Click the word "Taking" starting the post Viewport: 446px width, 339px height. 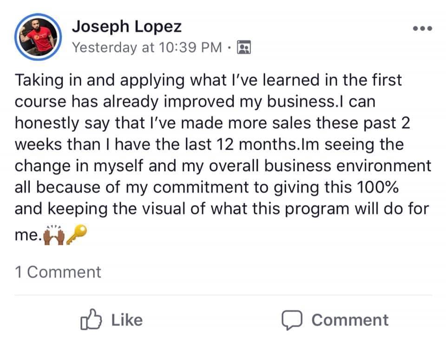click(x=38, y=80)
